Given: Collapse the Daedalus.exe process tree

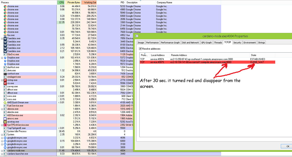Looking at the screenshot, I should pos(2,39).
